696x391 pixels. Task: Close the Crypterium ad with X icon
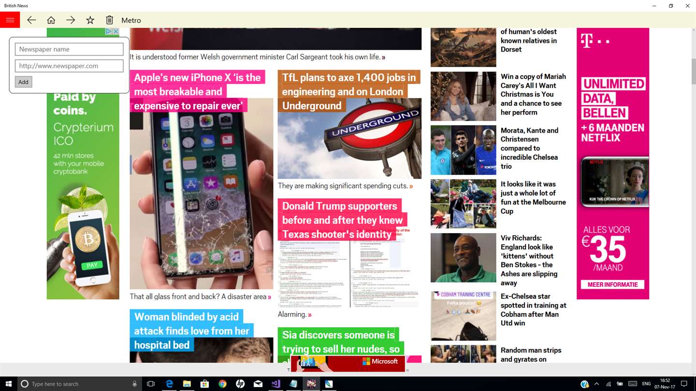coord(116,31)
